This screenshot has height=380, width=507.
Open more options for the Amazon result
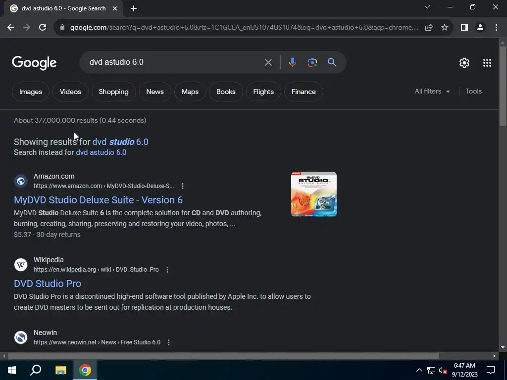(x=183, y=186)
